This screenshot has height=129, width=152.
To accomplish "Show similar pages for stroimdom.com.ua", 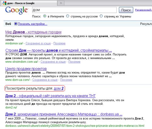I will click(x=74, y=62).
